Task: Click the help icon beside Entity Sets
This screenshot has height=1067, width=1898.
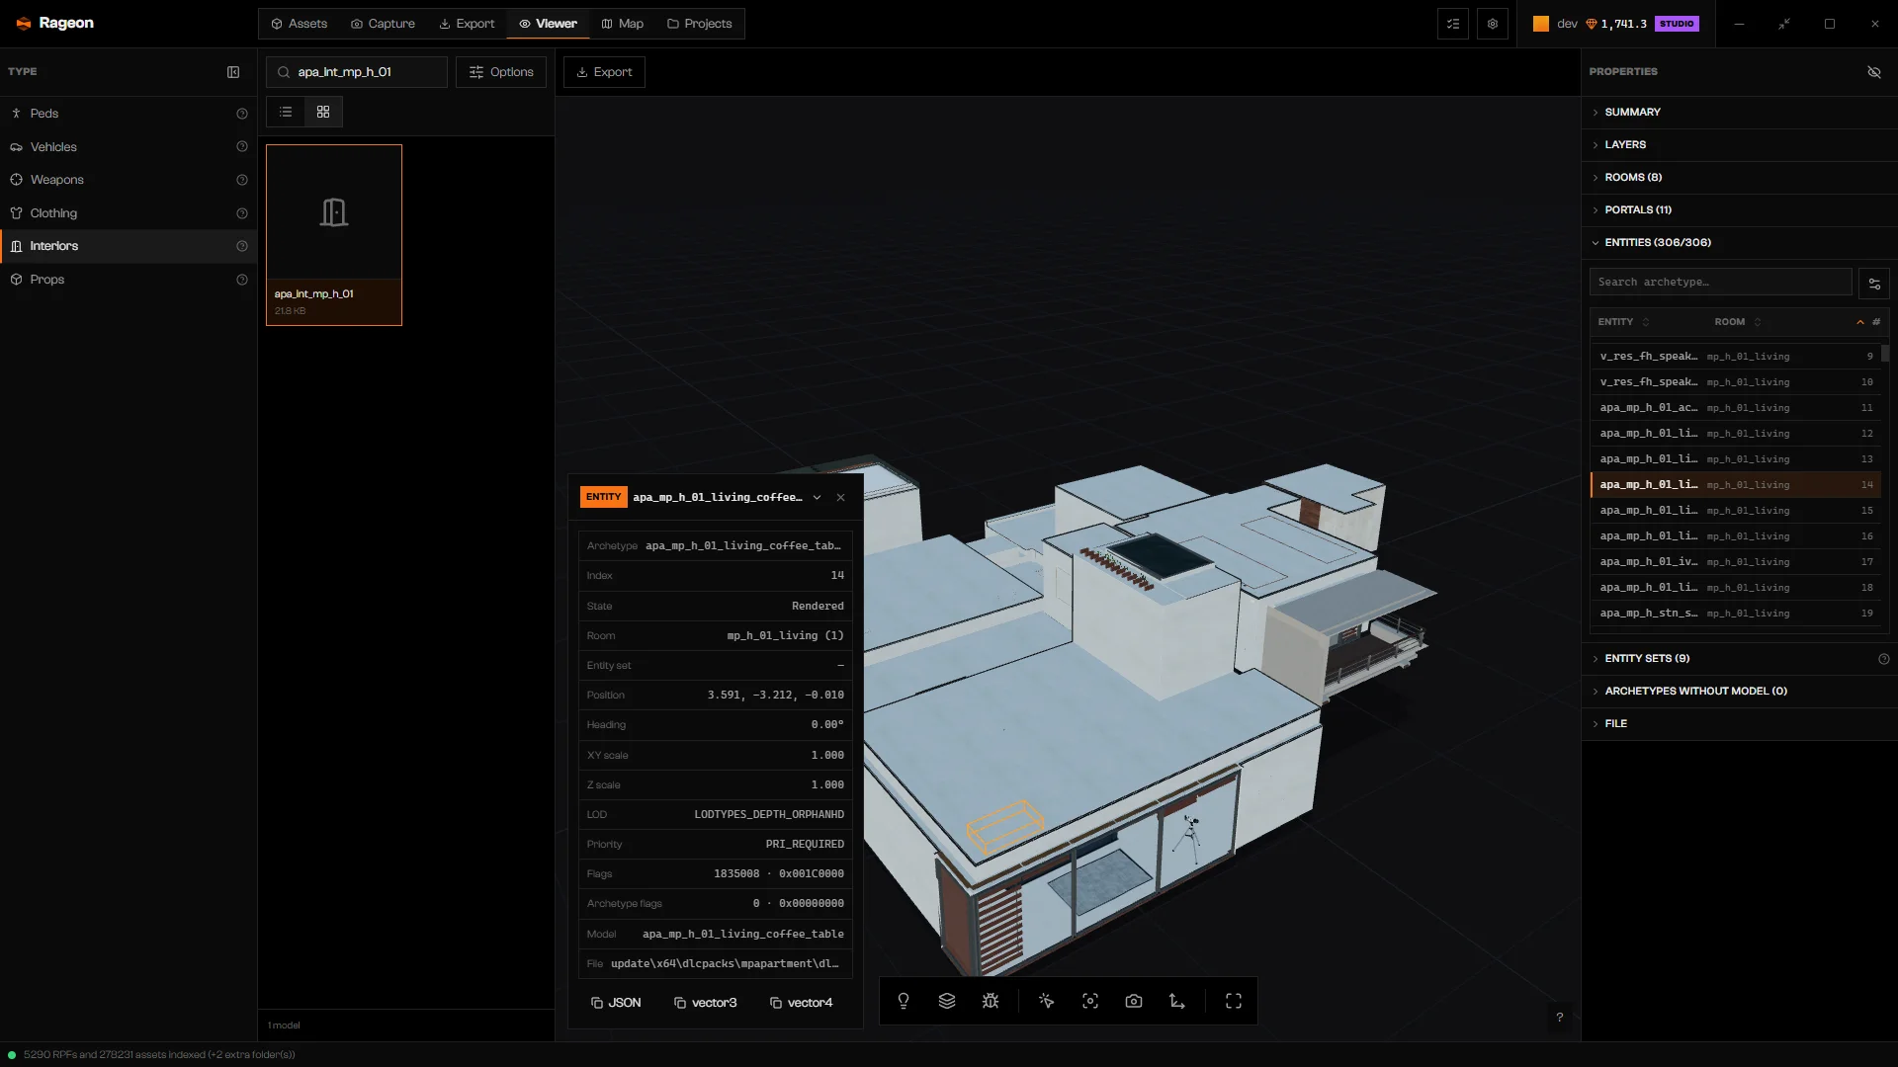Action: (x=1884, y=659)
